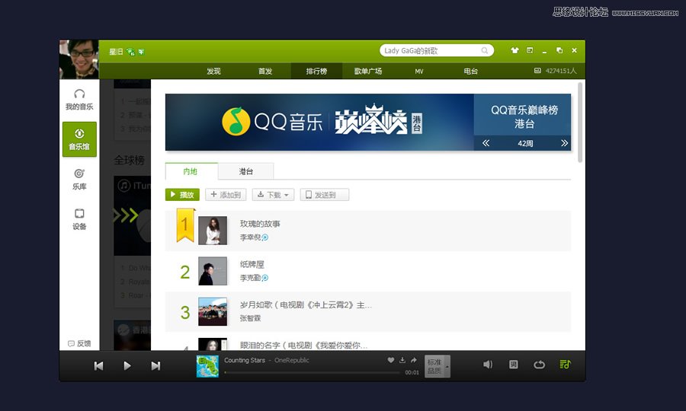This screenshot has width=686, height=411.
Task: Toggle the loop playback mode icon
Action: pyautogui.click(x=540, y=365)
